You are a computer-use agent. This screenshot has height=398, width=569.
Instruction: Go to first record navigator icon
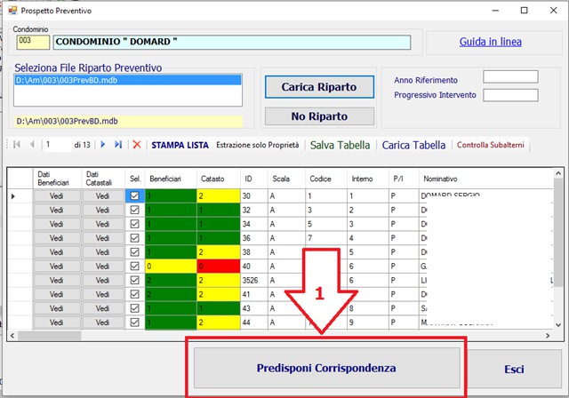(x=17, y=145)
